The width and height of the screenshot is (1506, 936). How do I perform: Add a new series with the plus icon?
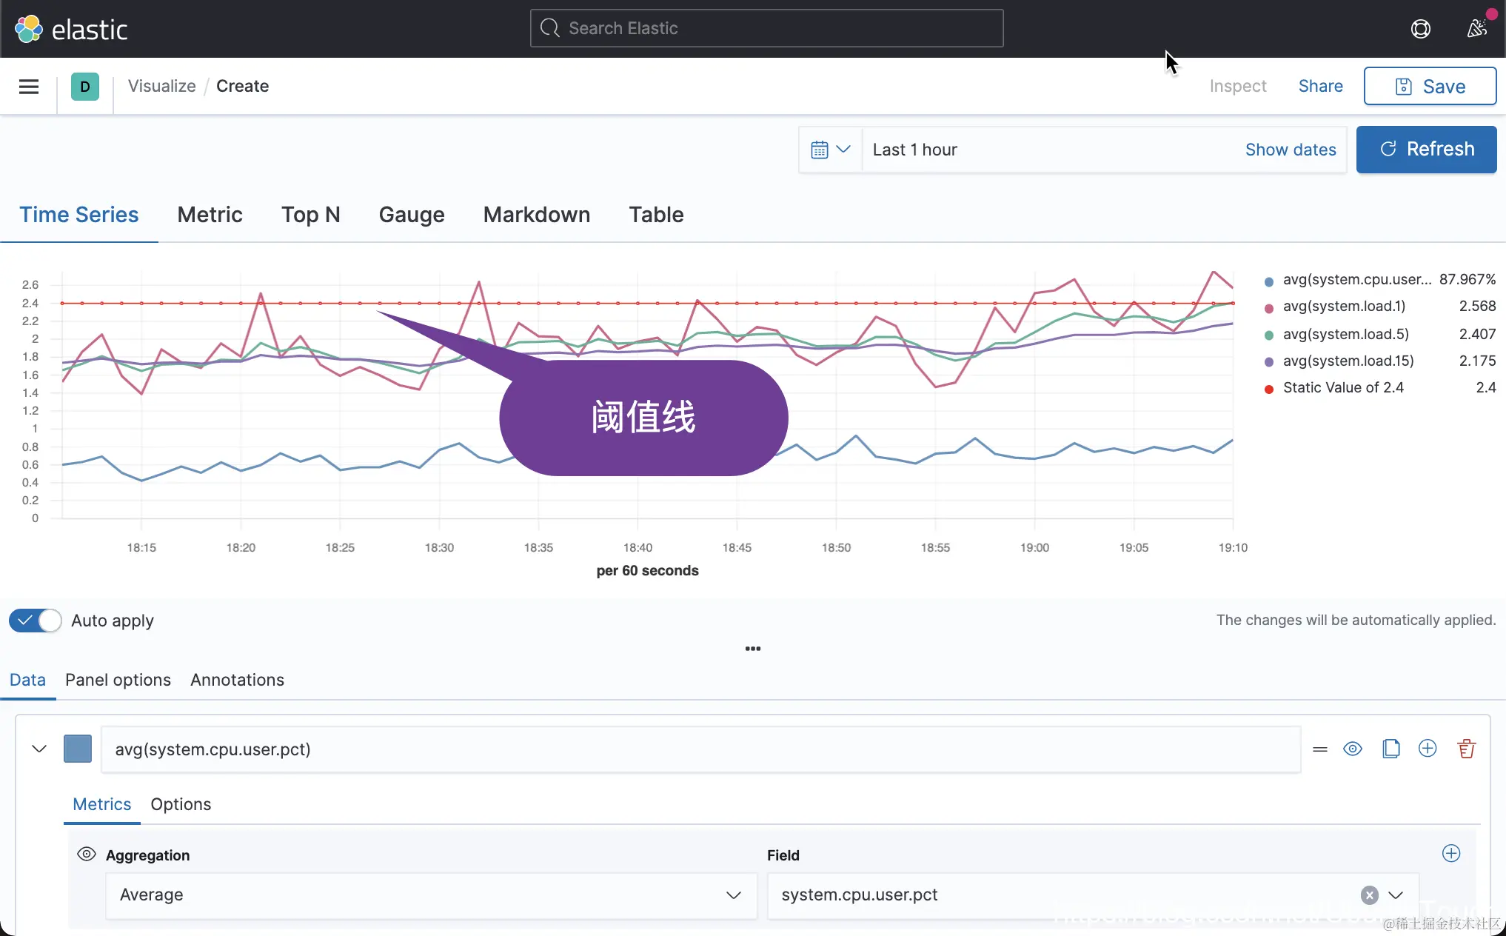[1428, 749]
